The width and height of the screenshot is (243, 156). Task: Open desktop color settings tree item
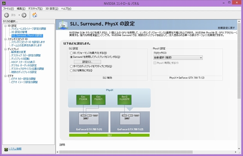[x=26, y=55]
